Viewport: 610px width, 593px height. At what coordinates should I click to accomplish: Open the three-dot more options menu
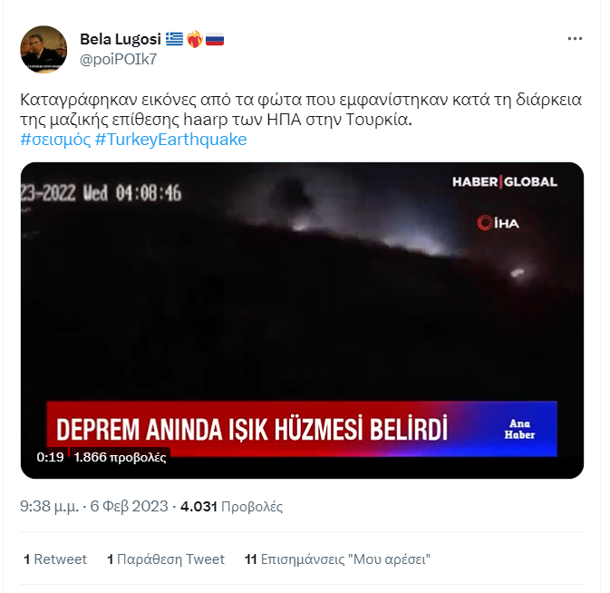[x=575, y=38]
